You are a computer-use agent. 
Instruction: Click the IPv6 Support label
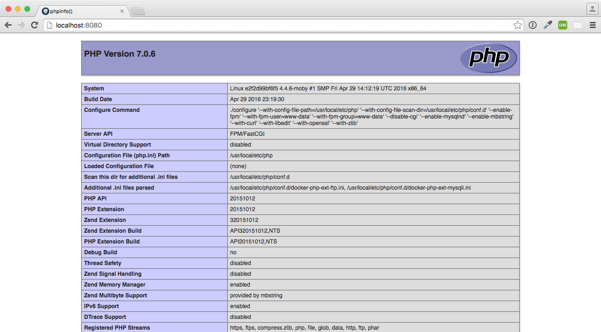tap(101, 306)
